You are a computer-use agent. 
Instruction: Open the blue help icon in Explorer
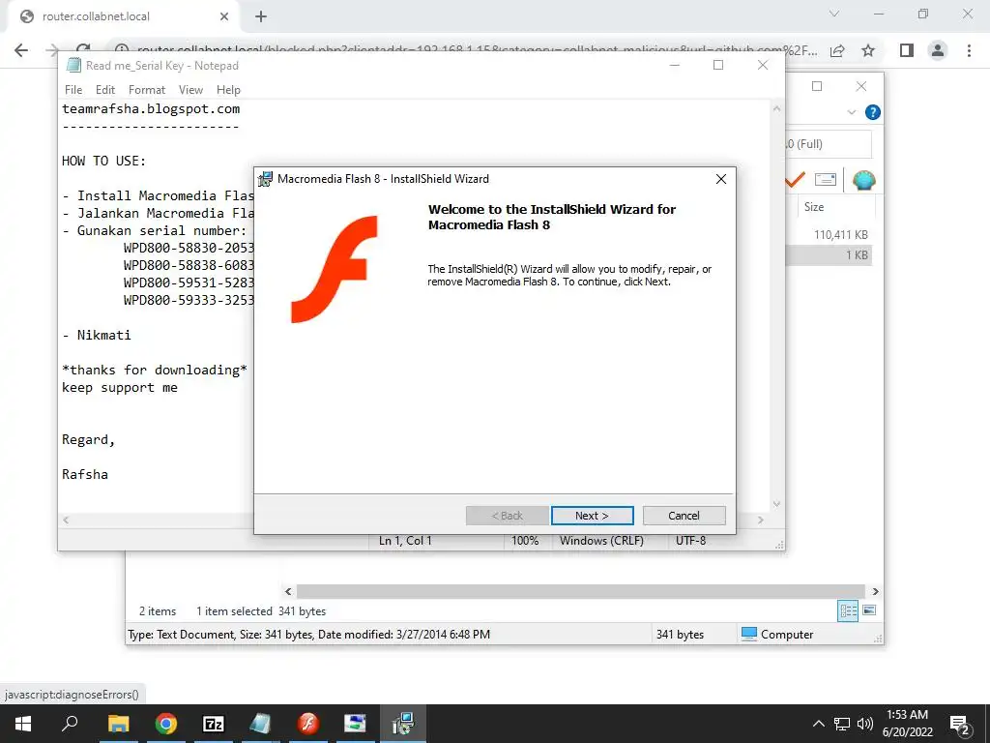coord(873,112)
